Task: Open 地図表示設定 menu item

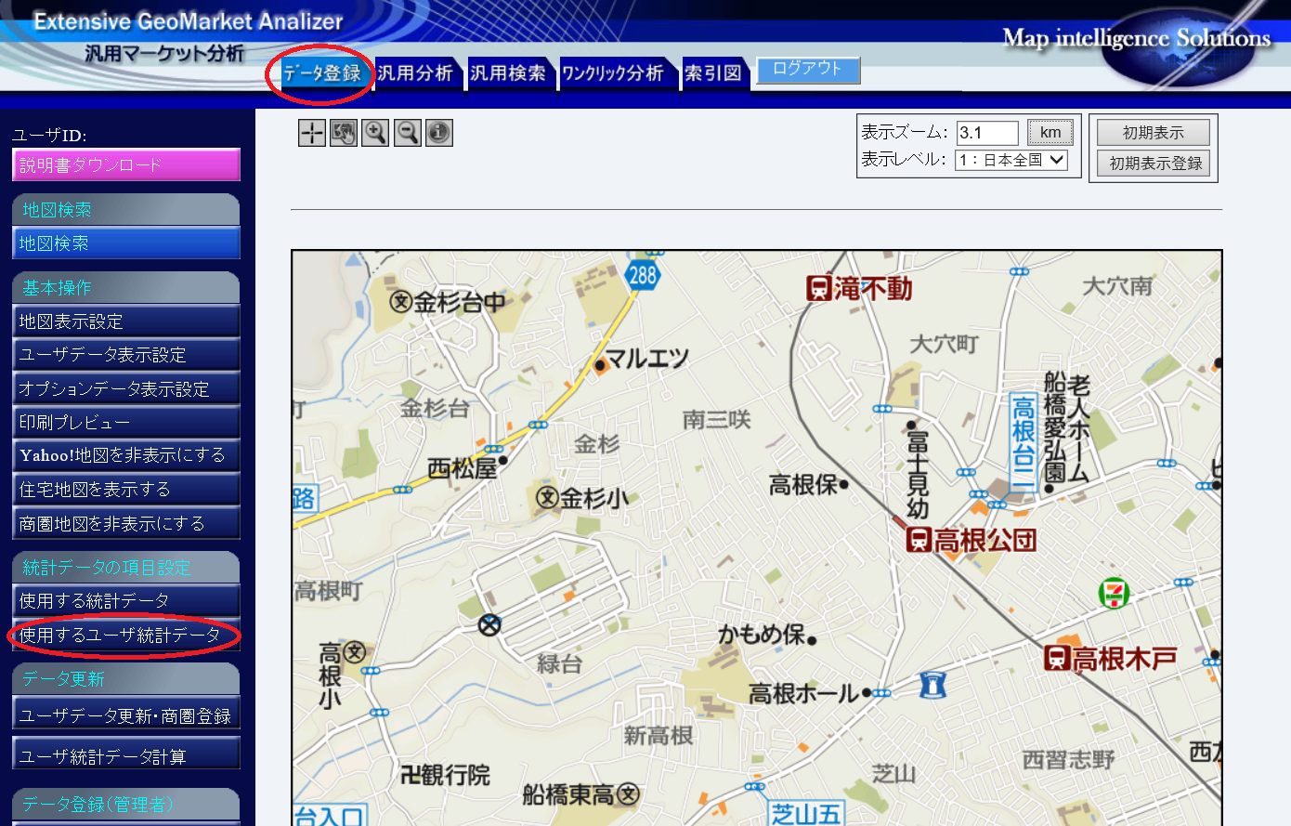Action: [126, 321]
